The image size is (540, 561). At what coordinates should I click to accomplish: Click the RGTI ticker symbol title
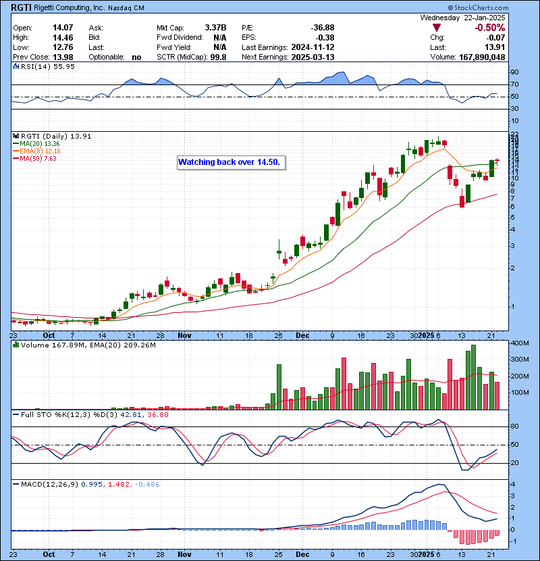[x=21, y=7]
